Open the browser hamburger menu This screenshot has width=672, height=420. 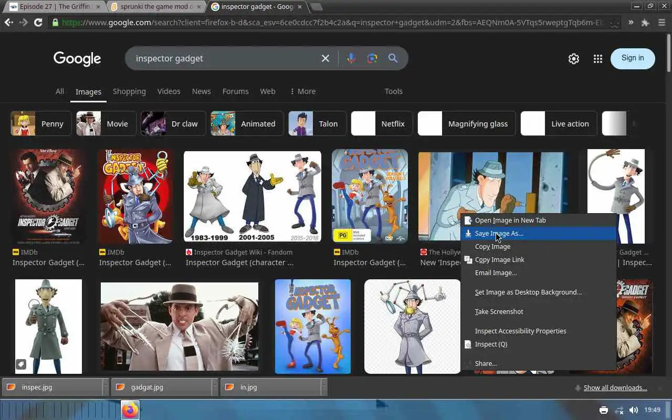tap(661, 23)
